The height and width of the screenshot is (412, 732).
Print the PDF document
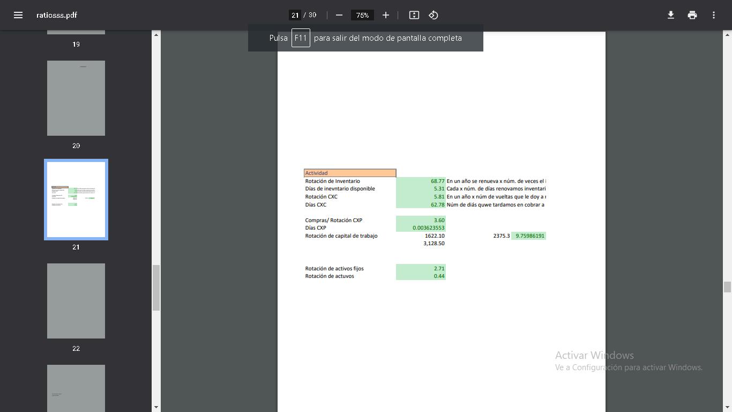(692, 15)
